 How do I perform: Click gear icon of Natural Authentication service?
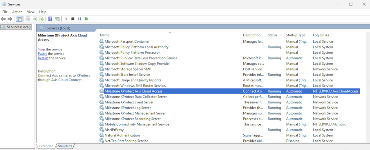tap(102, 135)
